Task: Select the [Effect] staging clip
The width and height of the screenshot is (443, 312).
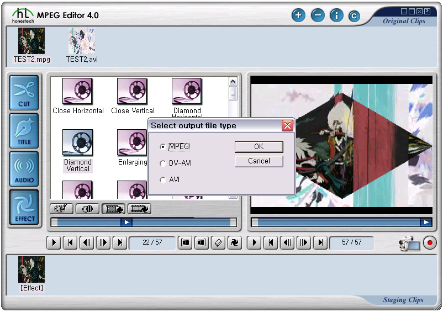Action: coord(31,274)
